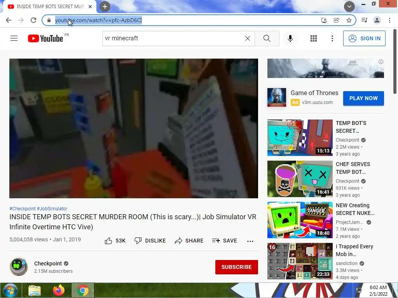
Task: Click the #JobSimulator hashtag
Action: click(52, 208)
